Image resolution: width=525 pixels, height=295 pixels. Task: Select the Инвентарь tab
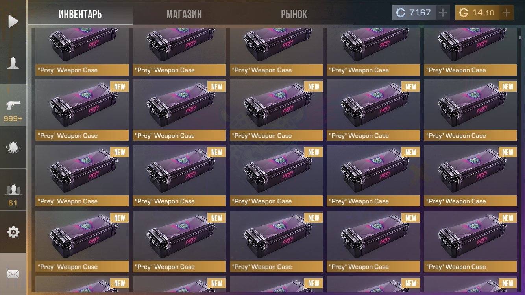[x=80, y=15]
